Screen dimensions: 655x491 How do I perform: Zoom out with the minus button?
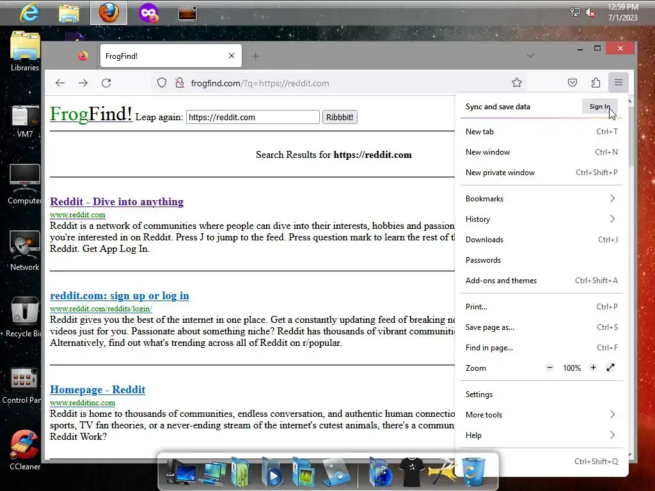click(x=549, y=368)
